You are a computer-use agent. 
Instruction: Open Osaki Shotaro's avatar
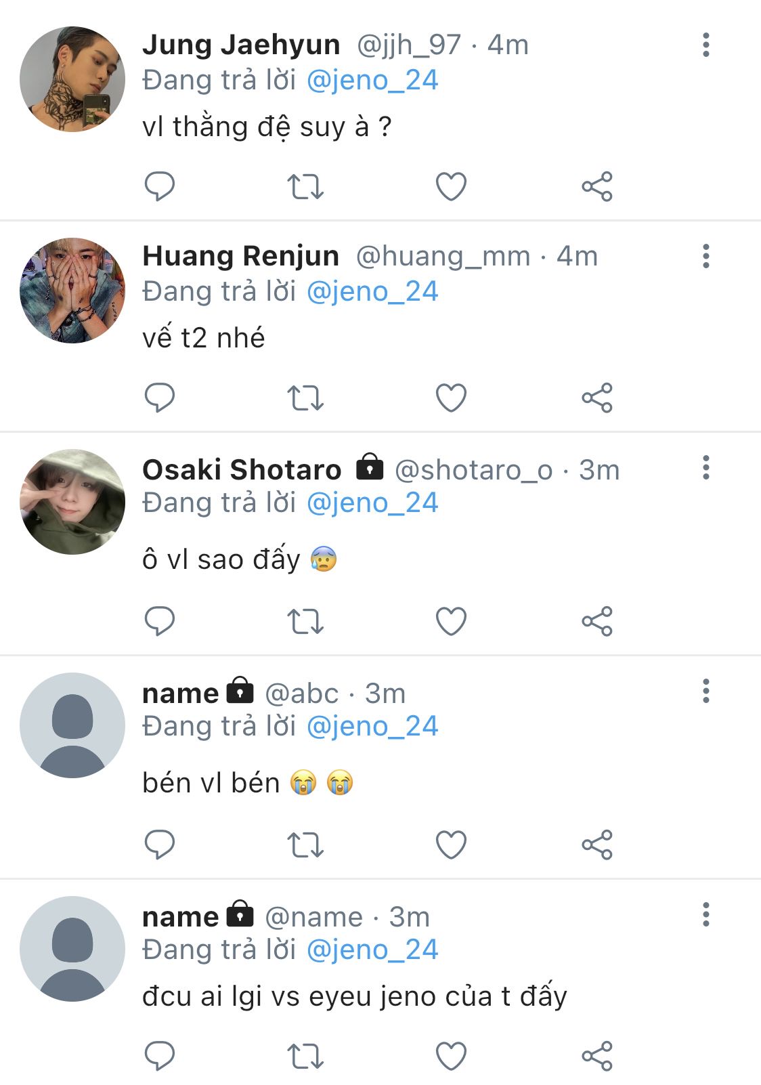pyautogui.click(x=72, y=502)
